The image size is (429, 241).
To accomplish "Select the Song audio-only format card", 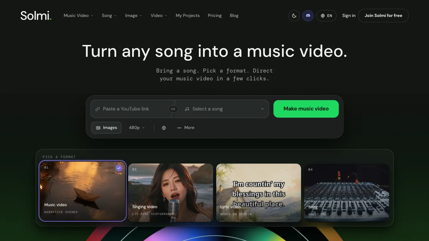I will coord(347,193).
